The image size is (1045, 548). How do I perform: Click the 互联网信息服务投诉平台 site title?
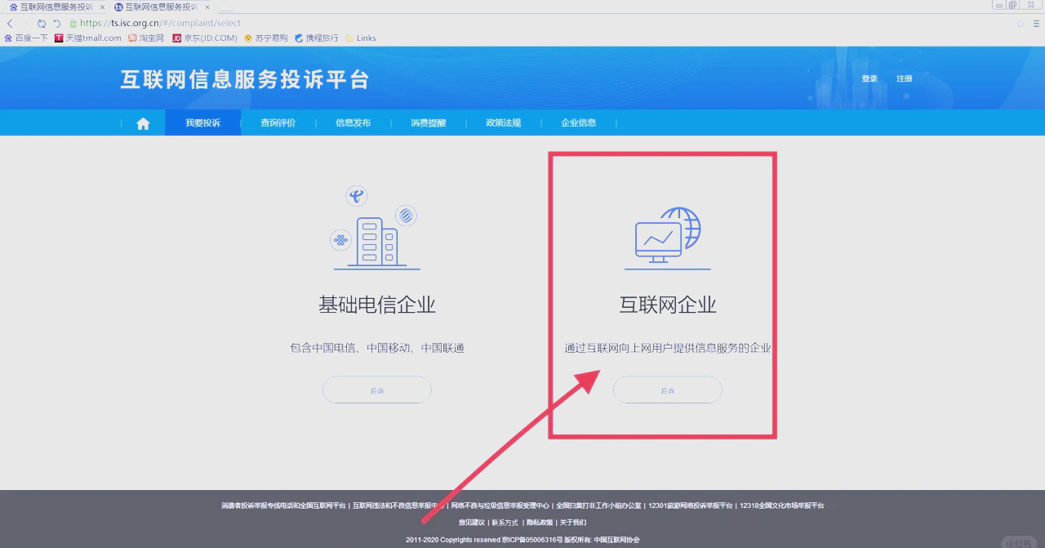[x=245, y=79]
